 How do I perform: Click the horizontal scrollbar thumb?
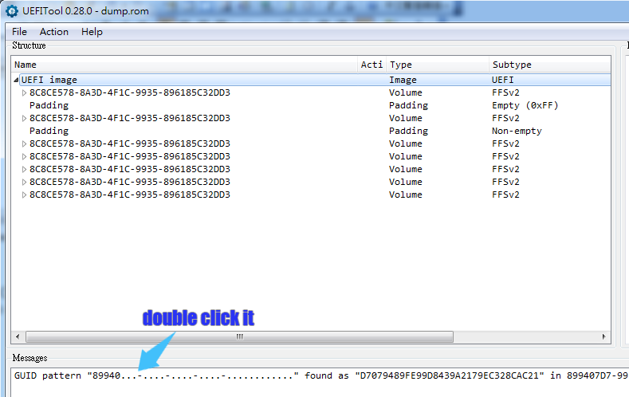pyautogui.click(x=239, y=337)
